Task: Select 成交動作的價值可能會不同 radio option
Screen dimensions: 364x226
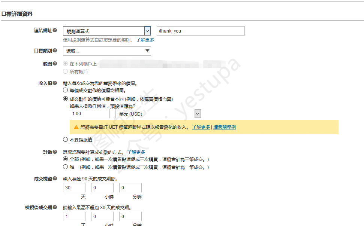Action: pyautogui.click(x=66, y=99)
